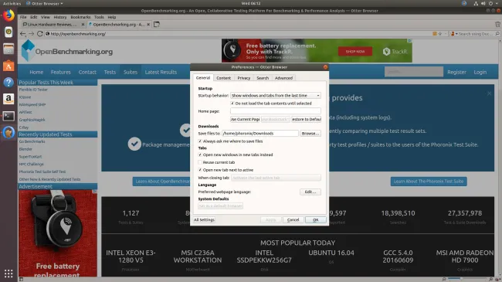Toggle 'Always ask me where to save files'
The width and height of the screenshot is (502, 282).
pyautogui.click(x=200, y=141)
